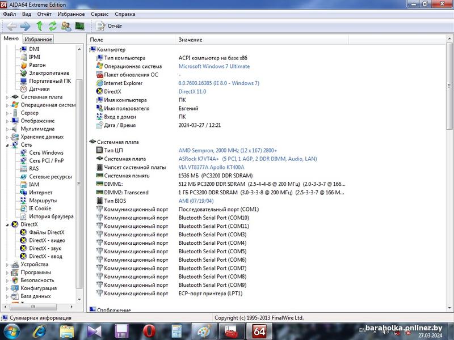Screen dimensions: 454x340
Task: Expand the Мультимедиа tree node
Action: [7, 129]
